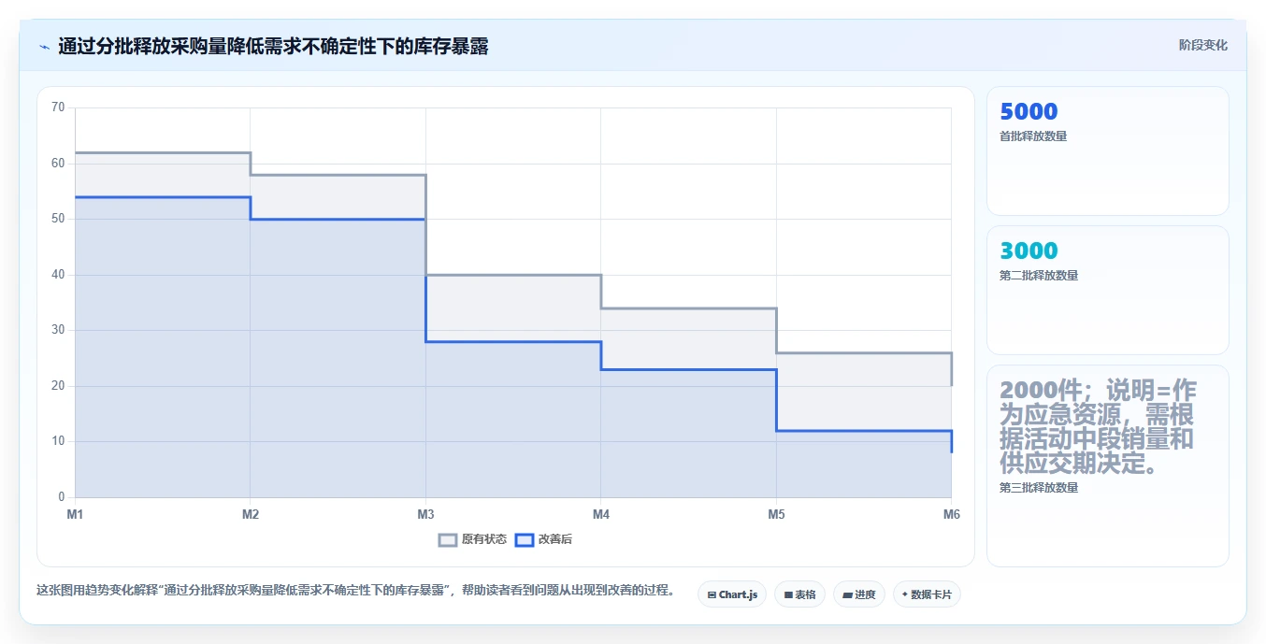Click the 70 y-axis tick value

tap(58, 107)
